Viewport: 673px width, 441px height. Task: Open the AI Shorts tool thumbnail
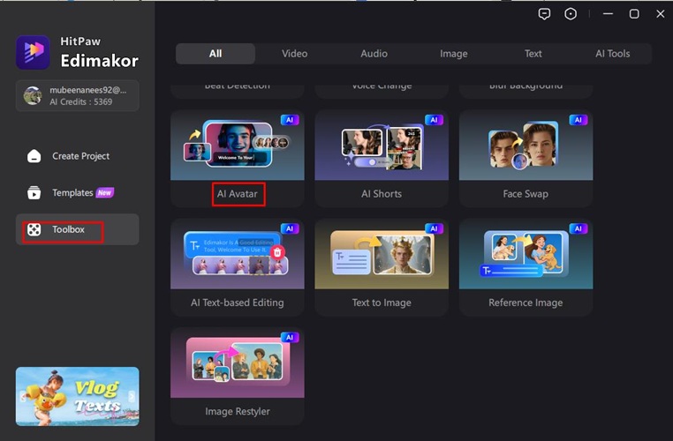coord(382,146)
